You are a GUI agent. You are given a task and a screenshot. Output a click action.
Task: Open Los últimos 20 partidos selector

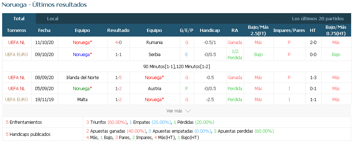(x=318, y=19)
